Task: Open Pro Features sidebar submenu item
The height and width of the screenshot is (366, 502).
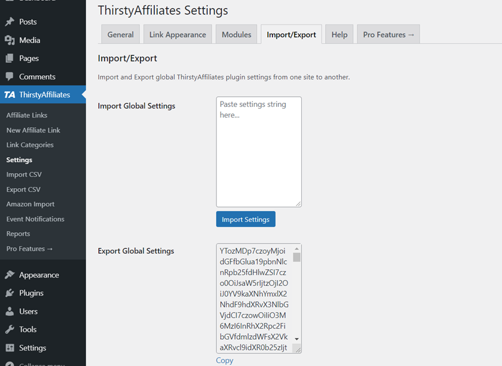Action: [x=29, y=248]
